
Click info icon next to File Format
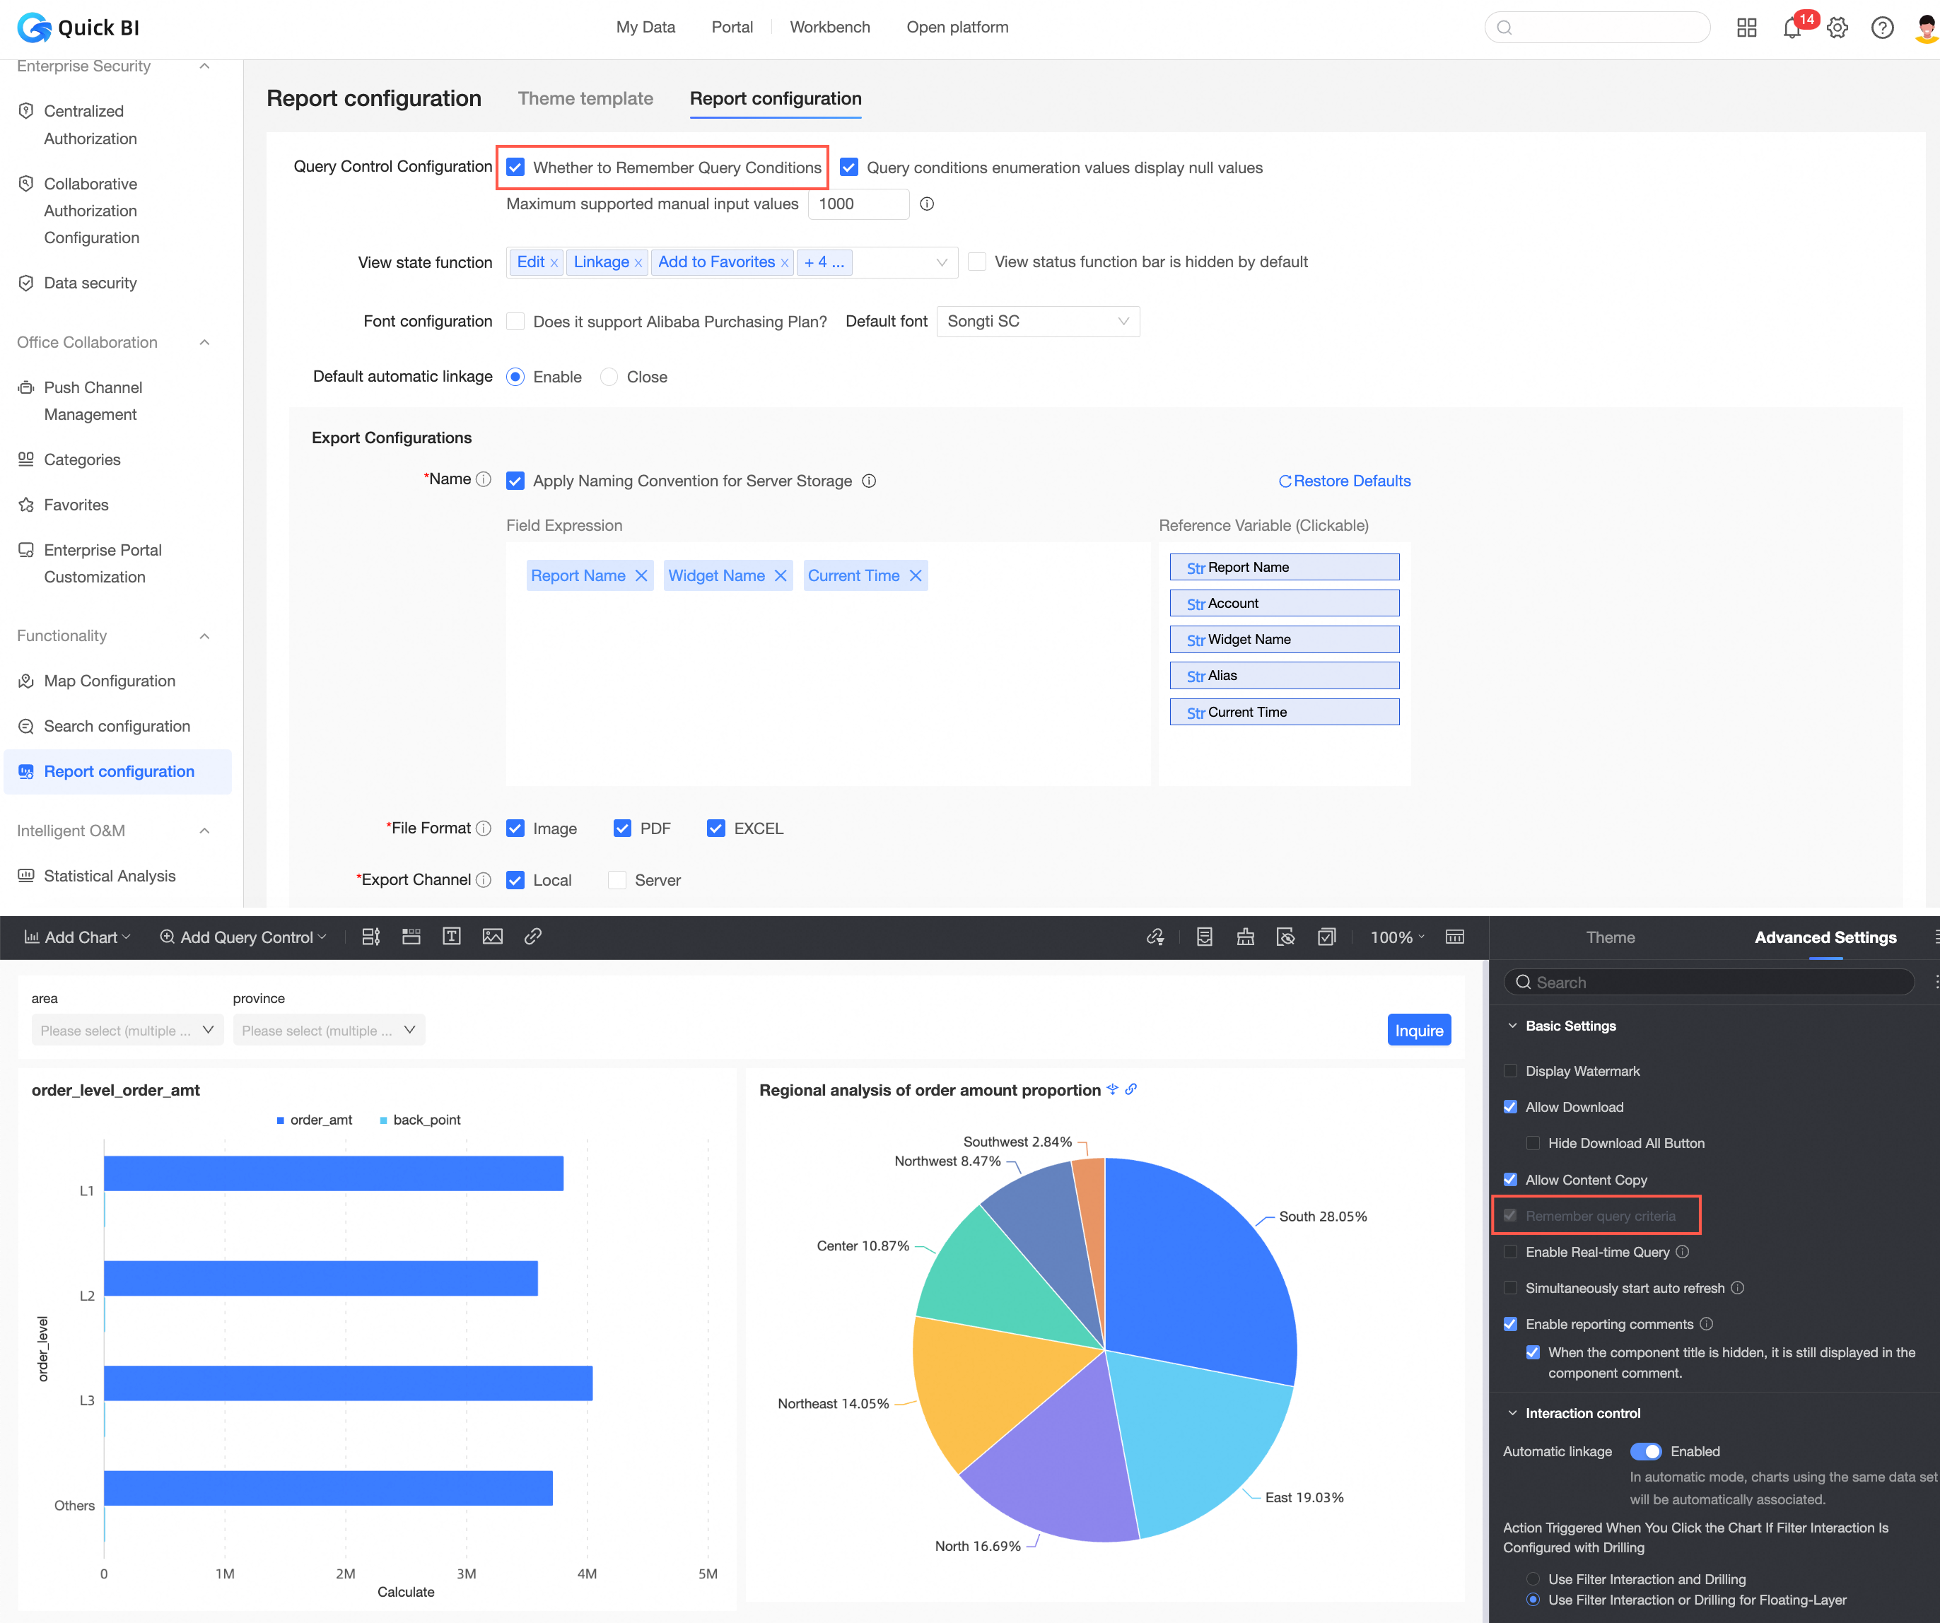[483, 828]
